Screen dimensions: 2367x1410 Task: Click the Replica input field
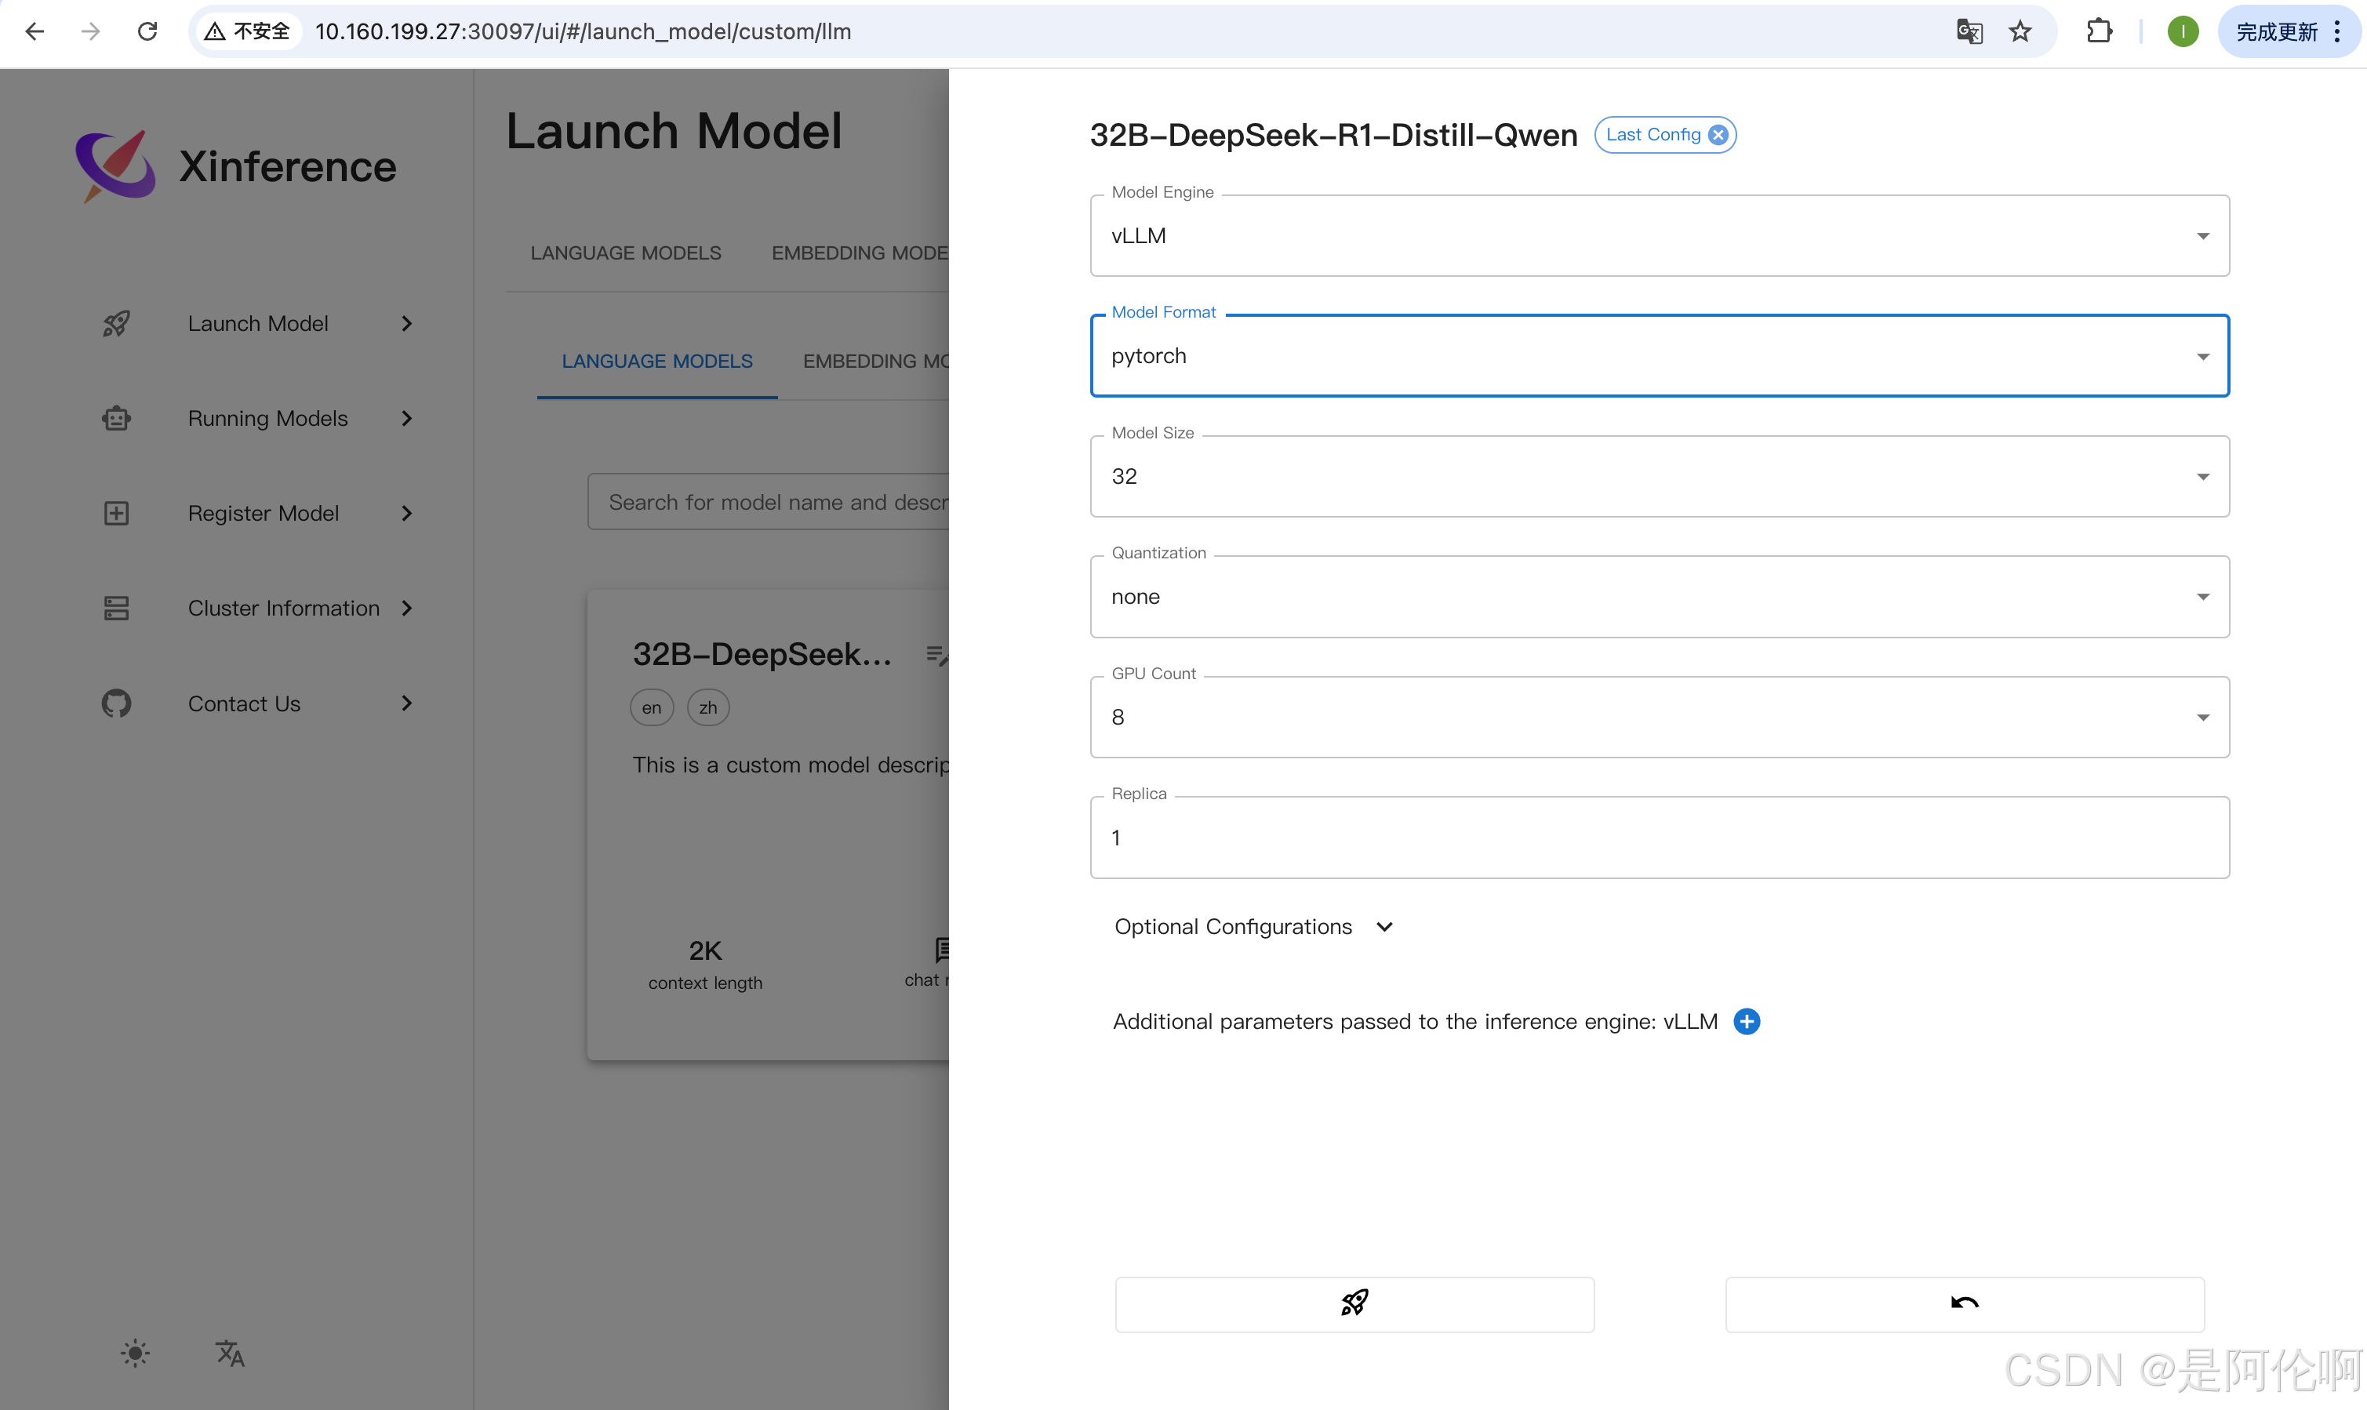coord(1659,837)
